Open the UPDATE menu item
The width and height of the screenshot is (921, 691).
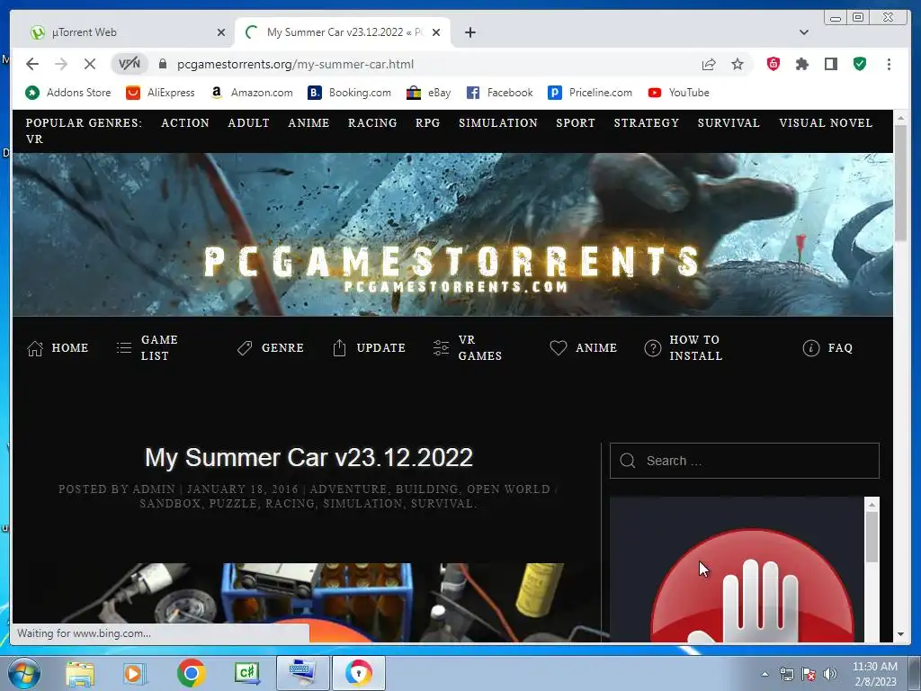[369, 348]
